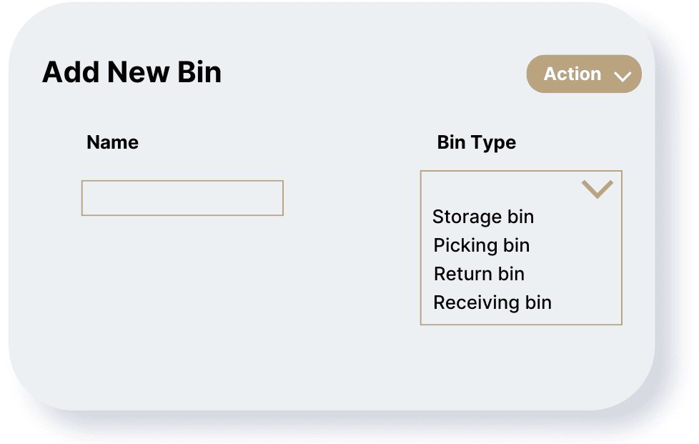Click the white down-arrow on Action
699x444 pixels.
[x=623, y=76]
